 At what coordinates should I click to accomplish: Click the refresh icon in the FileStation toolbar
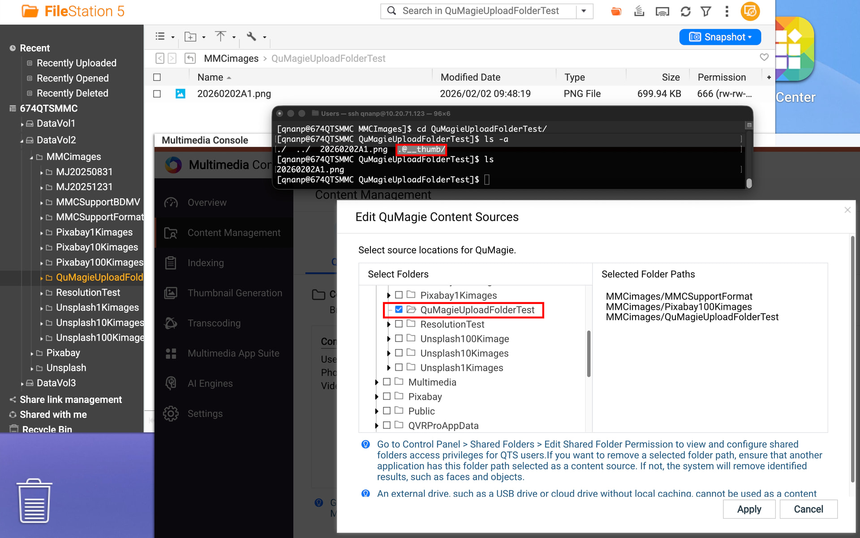[x=685, y=12]
